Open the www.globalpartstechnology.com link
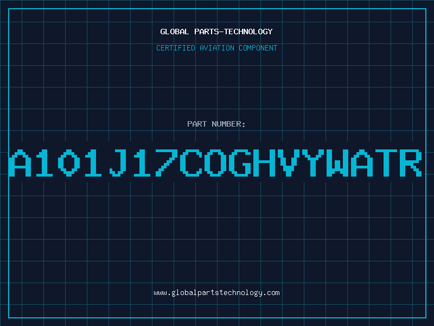Screen dimensions: 434x326 pos(216,293)
